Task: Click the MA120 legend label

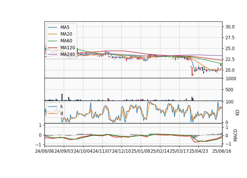Action: pyautogui.click(x=68, y=48)
